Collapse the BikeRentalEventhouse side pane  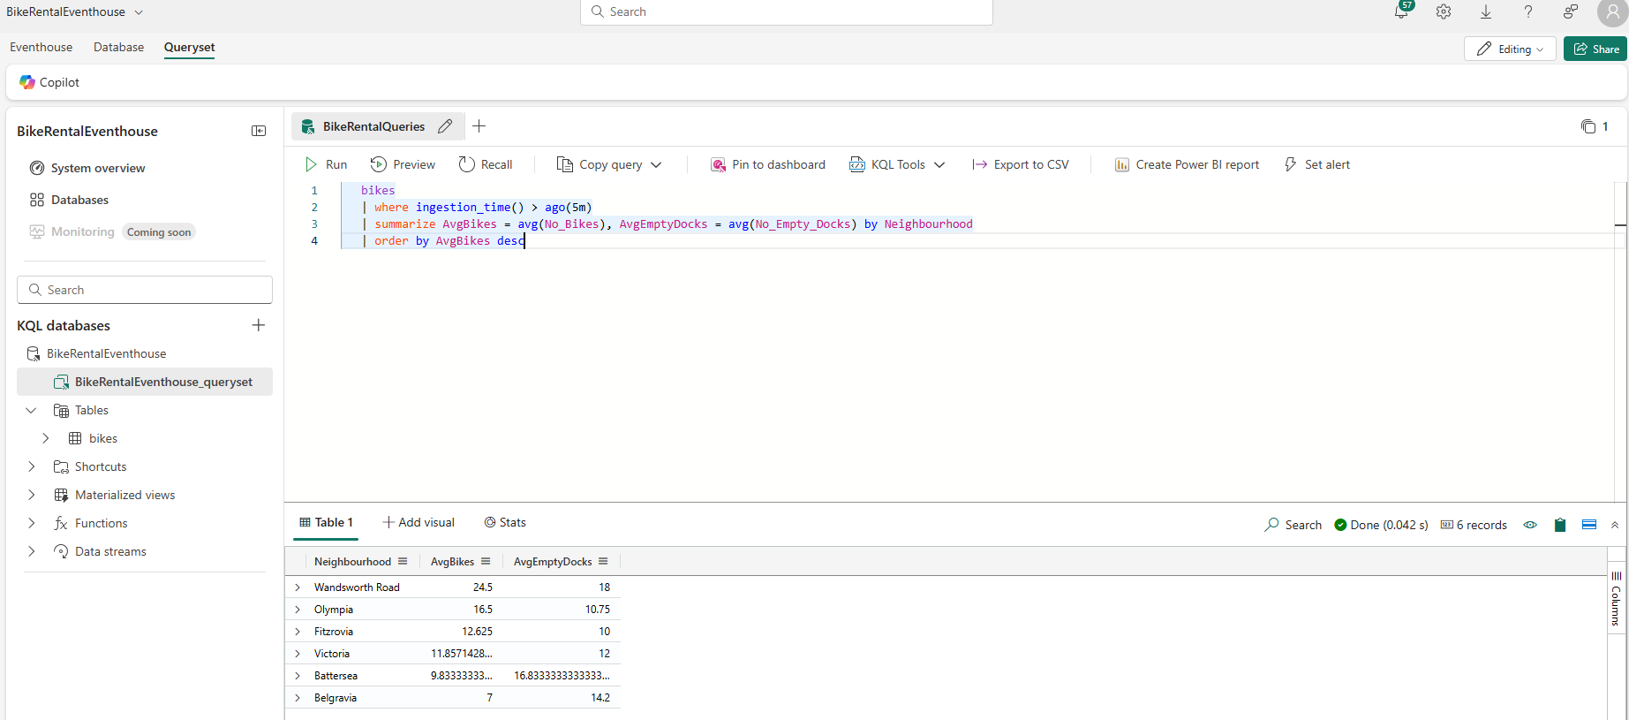pos(259,131)
